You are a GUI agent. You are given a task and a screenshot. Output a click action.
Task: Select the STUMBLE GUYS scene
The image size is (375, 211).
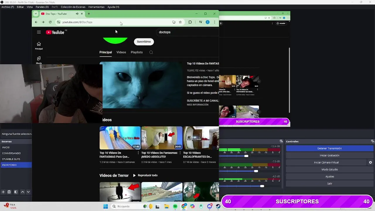(16, 159)
